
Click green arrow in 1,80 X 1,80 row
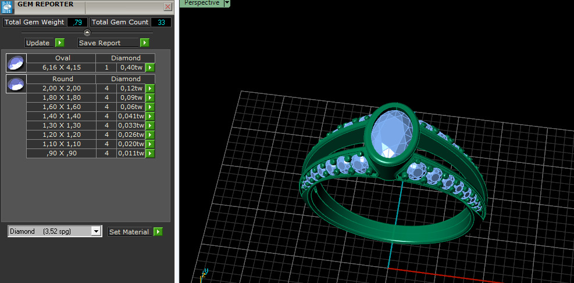click(150, 97)
